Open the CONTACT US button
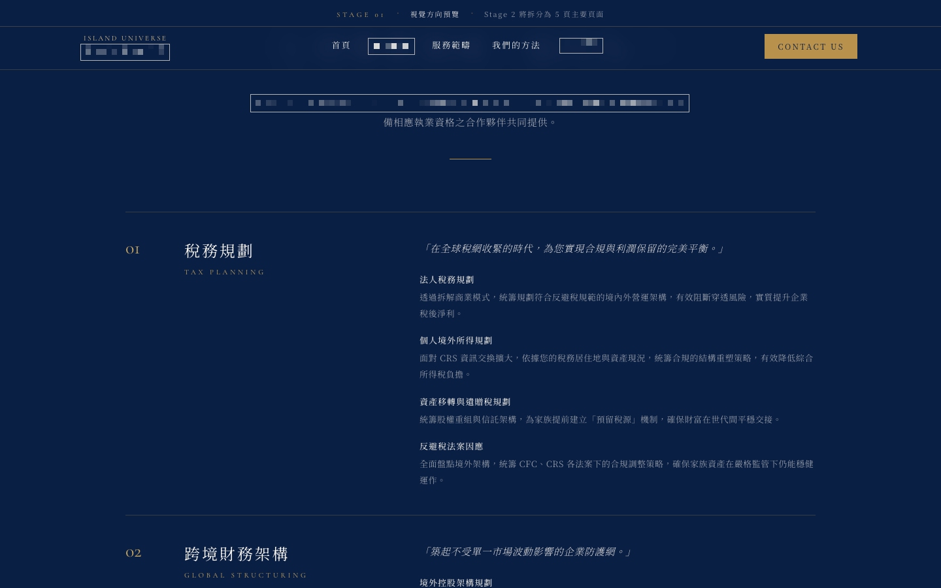941x588 pixels. (x=810, y=46)
